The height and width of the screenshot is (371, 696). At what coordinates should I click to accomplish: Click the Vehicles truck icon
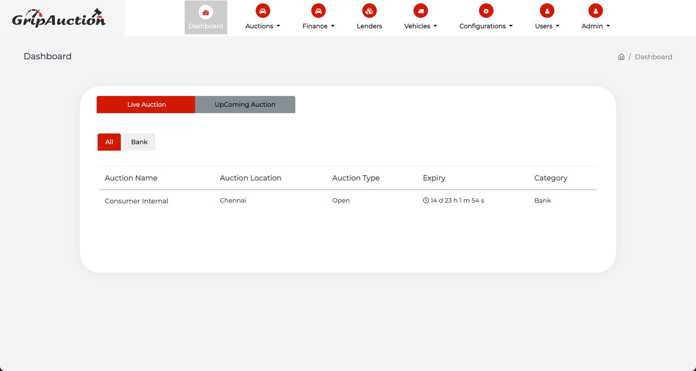421,11
